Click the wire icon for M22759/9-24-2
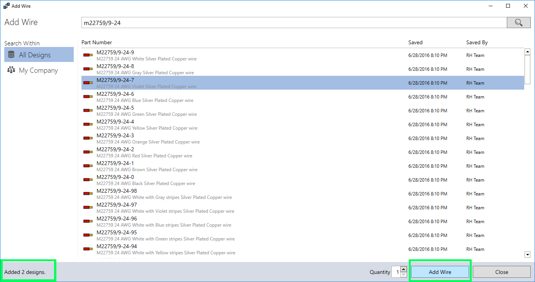Image resolution: width=535 pixels, height=282 pixels. [x=88, y=152]
